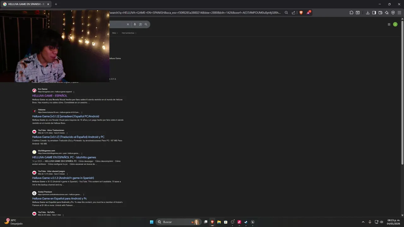Open the weather widget 20°C Despejado

pyautogui.click(x=13, y=222)
